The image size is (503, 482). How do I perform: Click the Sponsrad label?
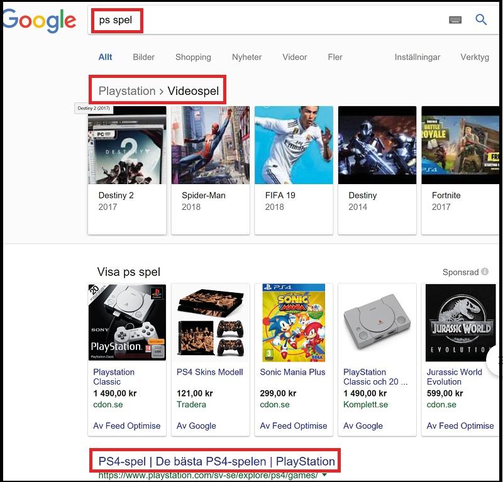(x=460, y=272)
